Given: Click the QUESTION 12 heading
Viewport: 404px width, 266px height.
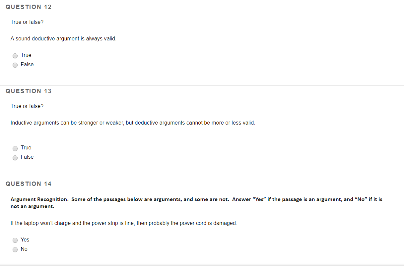Looking at the screenshot, I should (x=29, y=7).
